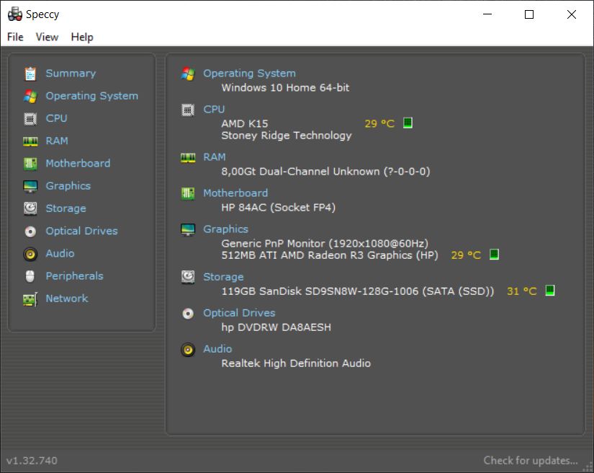Image resolution: width=594 pixels, height=473 pixels.
Task: Click the Summary clipboard icon in sidebar
Action: coord(30,74)
